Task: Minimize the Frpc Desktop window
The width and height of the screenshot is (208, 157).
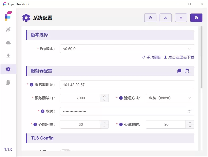Action: click(178, 4)
